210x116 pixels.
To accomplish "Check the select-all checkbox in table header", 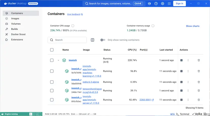I will click(x=52, y=50).
